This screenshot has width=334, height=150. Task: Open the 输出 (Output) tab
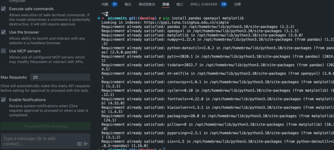click(x=128, y=4)
